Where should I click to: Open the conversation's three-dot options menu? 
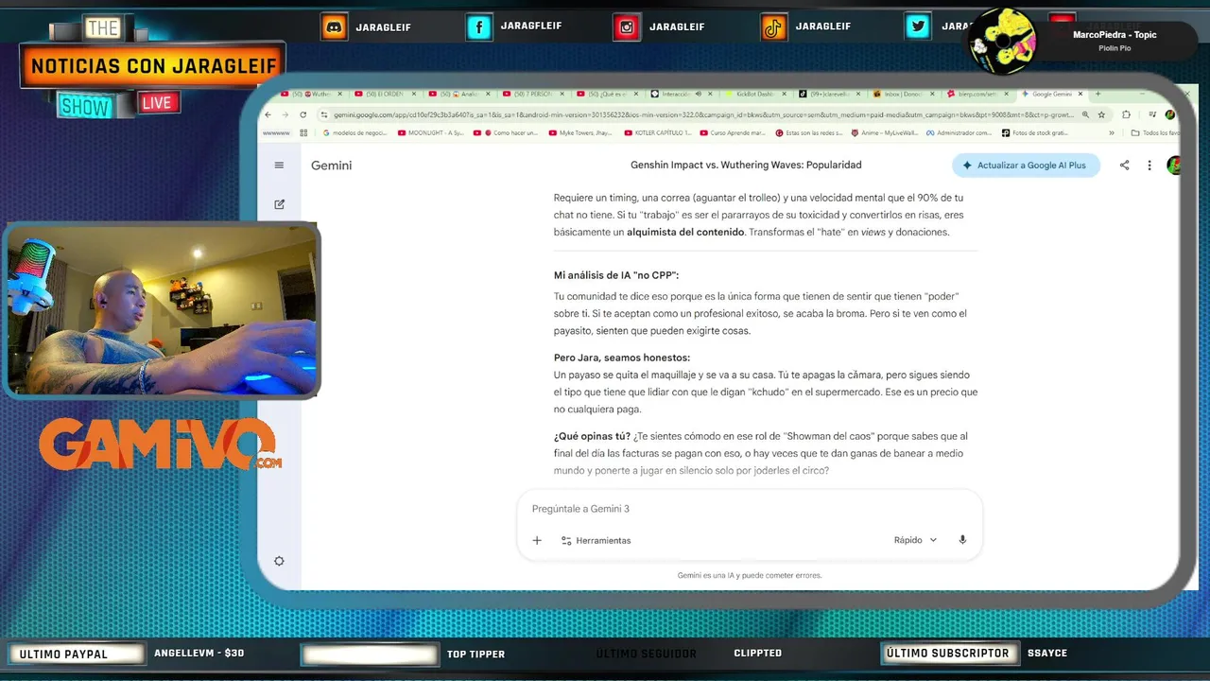[1149, 166]
